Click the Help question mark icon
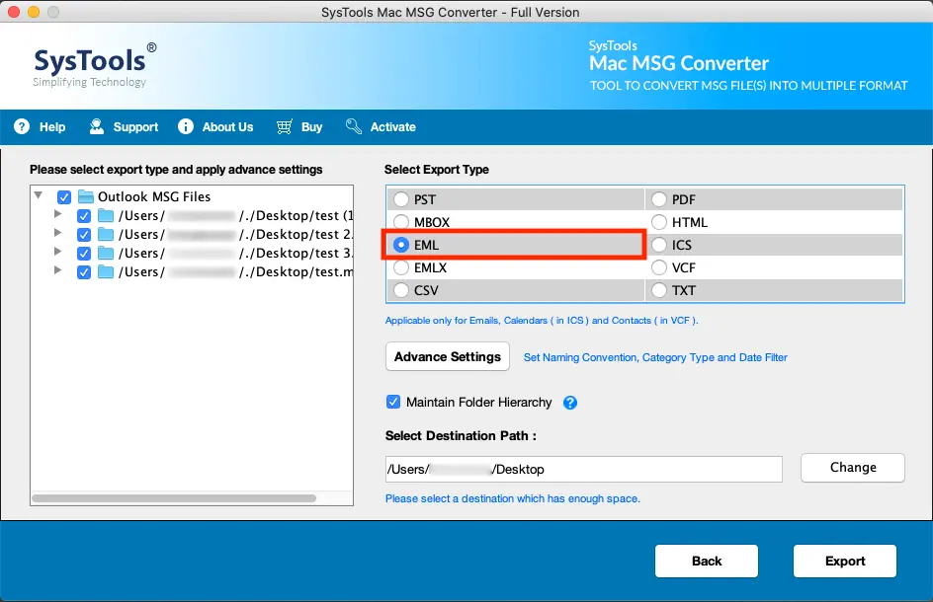The image size is (933, 602). [x=21, y=126]
